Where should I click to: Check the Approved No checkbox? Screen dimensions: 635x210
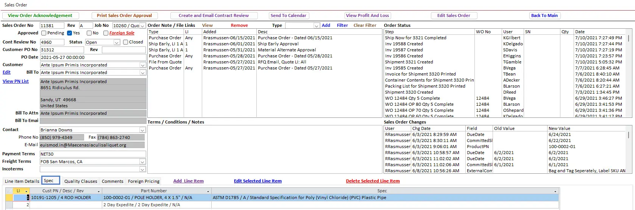89,33
